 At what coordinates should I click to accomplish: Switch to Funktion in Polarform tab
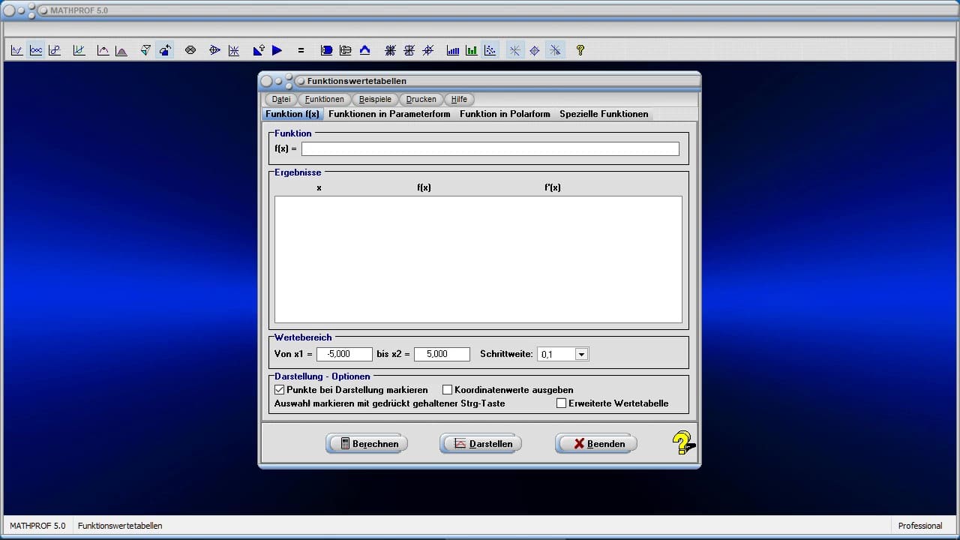click(505, 114)
